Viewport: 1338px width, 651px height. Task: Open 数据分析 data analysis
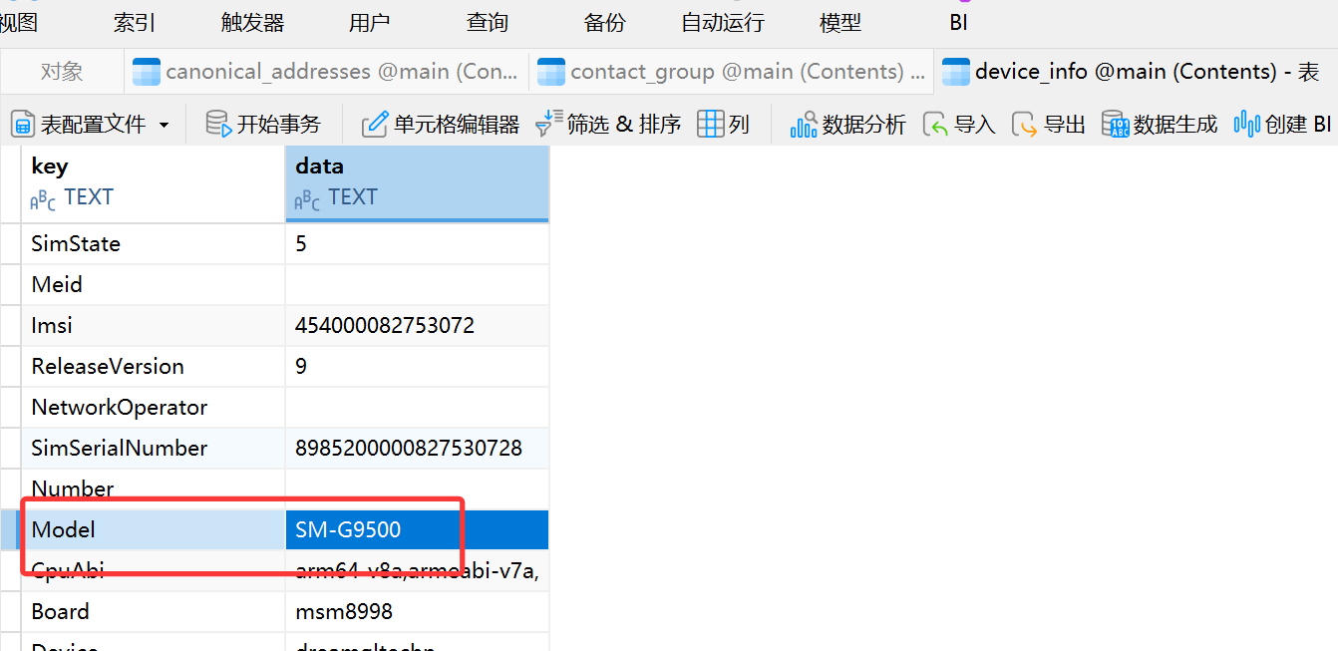[847, 124]
